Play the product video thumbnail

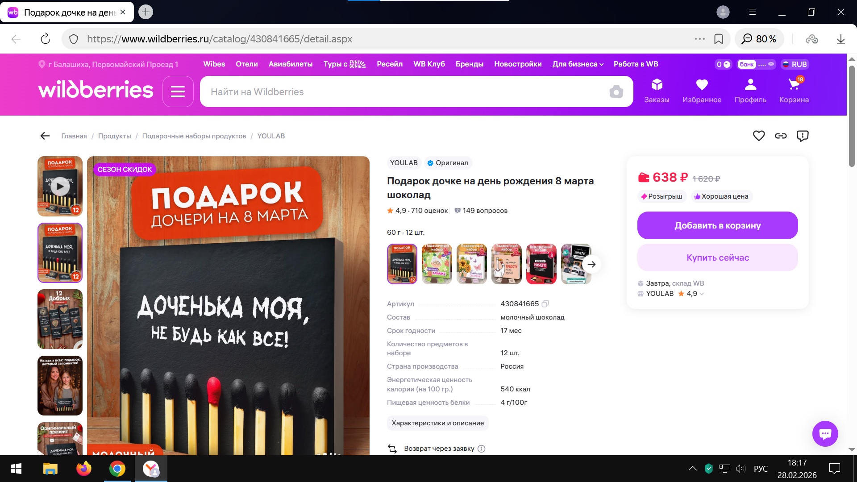(x=60, y=187)
